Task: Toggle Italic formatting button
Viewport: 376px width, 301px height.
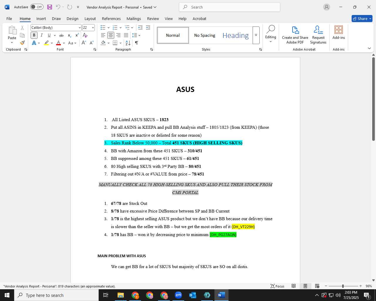Action: [42, 35]
